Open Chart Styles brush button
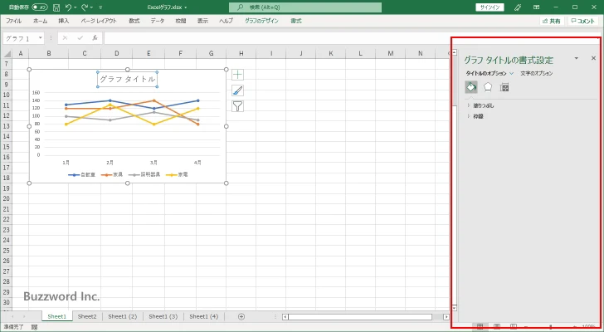Image resolution: width=604 pixels, height=332 pixels. [x=237, y=90]
